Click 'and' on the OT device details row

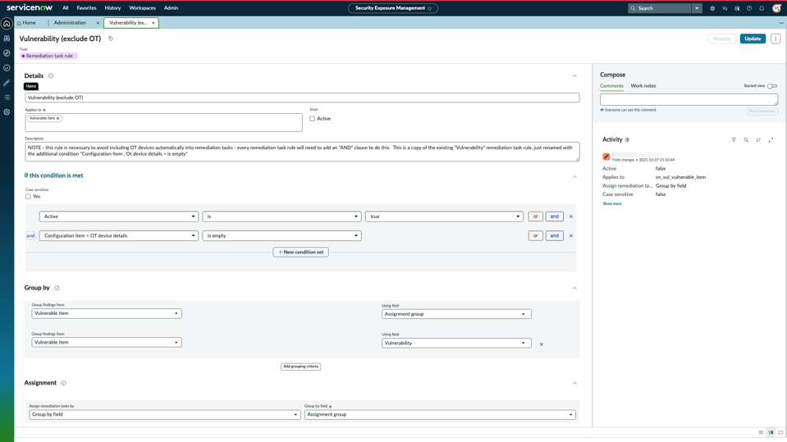coord(555,236)
